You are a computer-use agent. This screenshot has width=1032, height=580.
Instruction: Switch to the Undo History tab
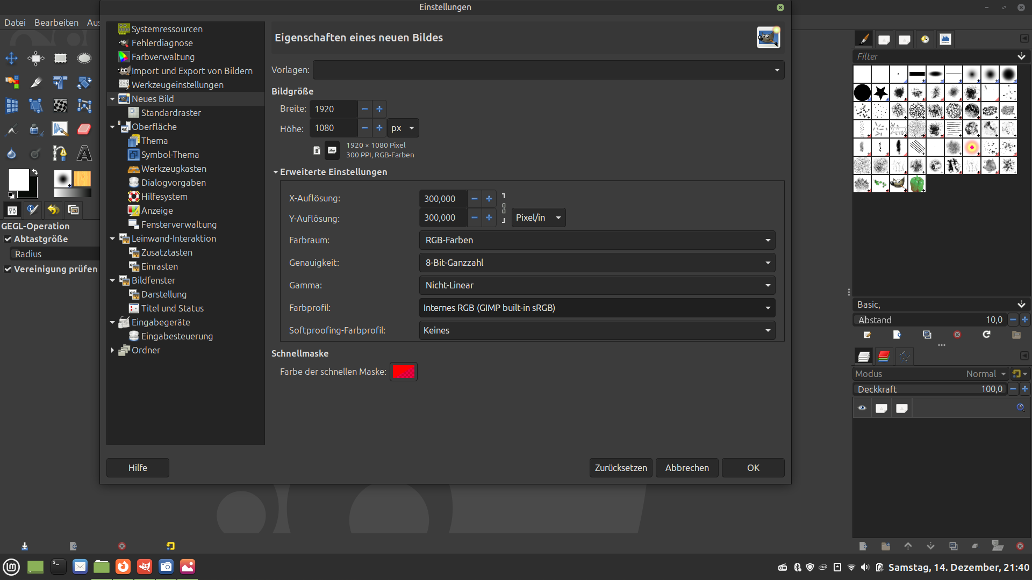(53, 210)
